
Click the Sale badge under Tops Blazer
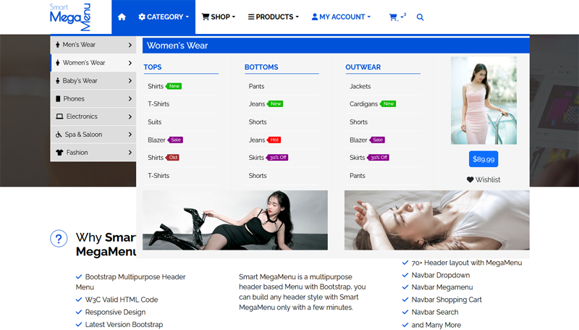point(175,140)
